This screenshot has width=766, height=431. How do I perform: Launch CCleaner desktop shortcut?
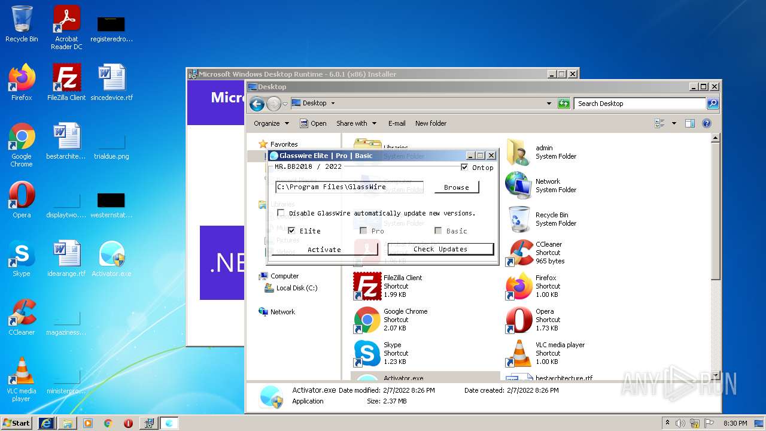click(x=22, y=317)
